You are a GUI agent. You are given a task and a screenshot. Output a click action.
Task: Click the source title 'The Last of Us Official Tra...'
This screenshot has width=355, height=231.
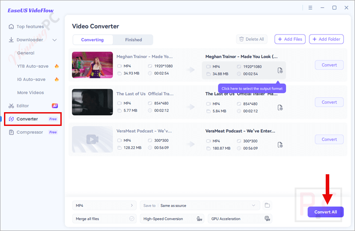click(145, 94)
